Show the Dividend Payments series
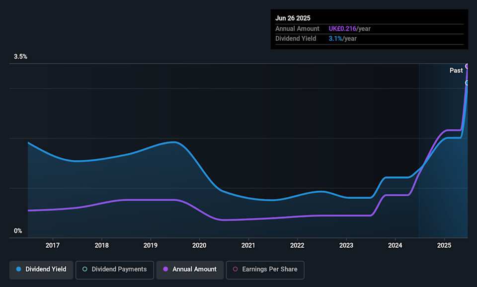Screen dimensions: 477x287 [119, 269]
